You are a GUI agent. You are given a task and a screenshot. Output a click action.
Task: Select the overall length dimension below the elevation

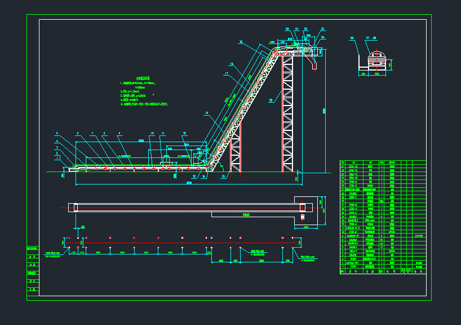[x=186, y=184]
